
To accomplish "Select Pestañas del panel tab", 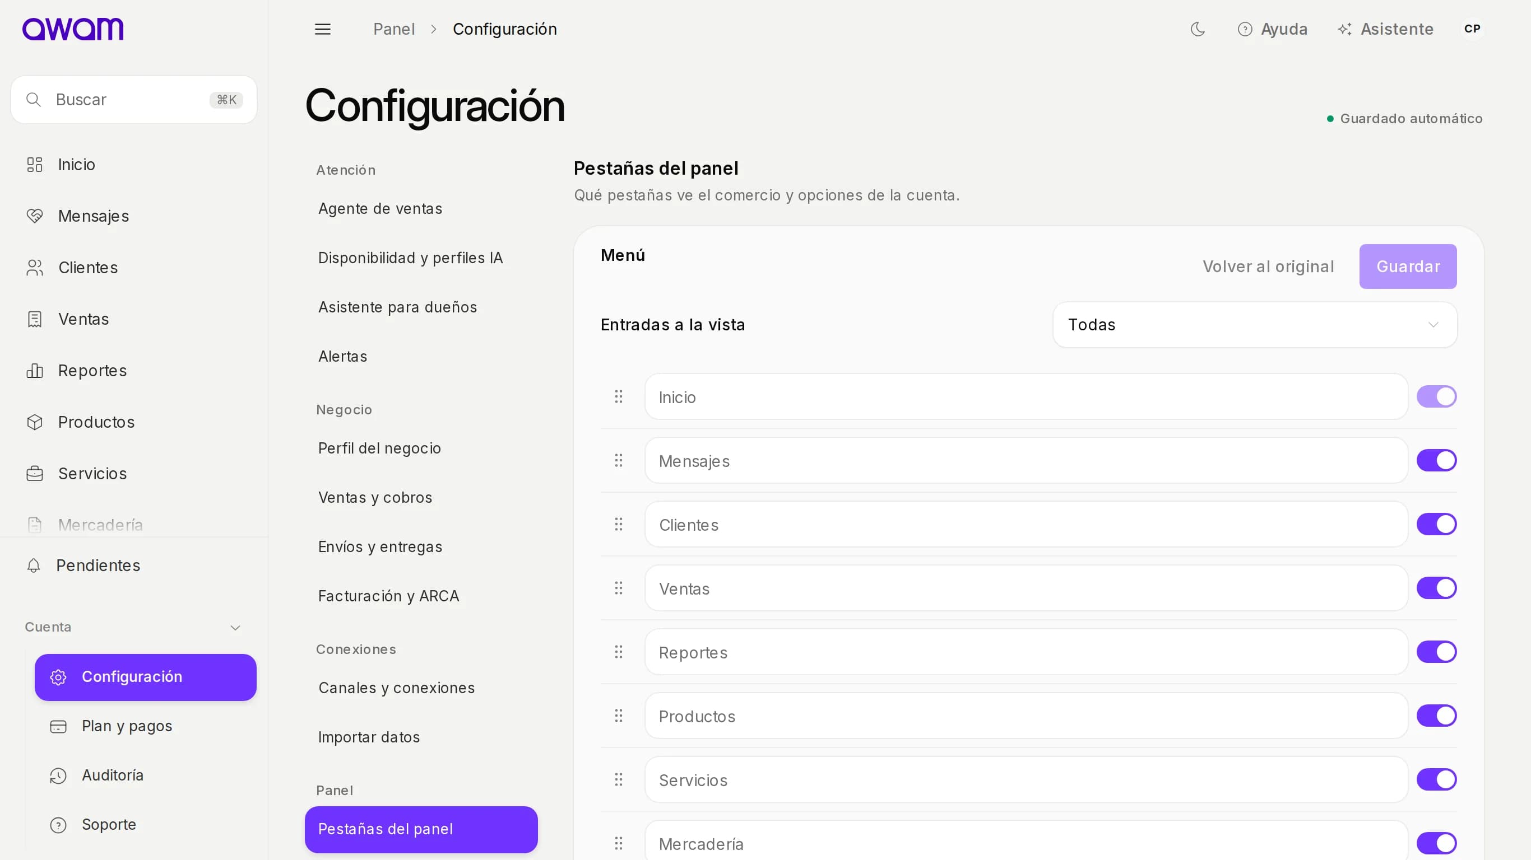I will [x=421, y=829].
